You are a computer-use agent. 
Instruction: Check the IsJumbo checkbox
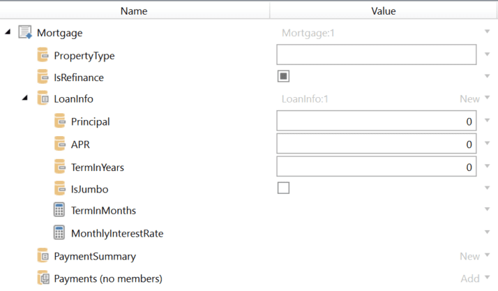283,188
